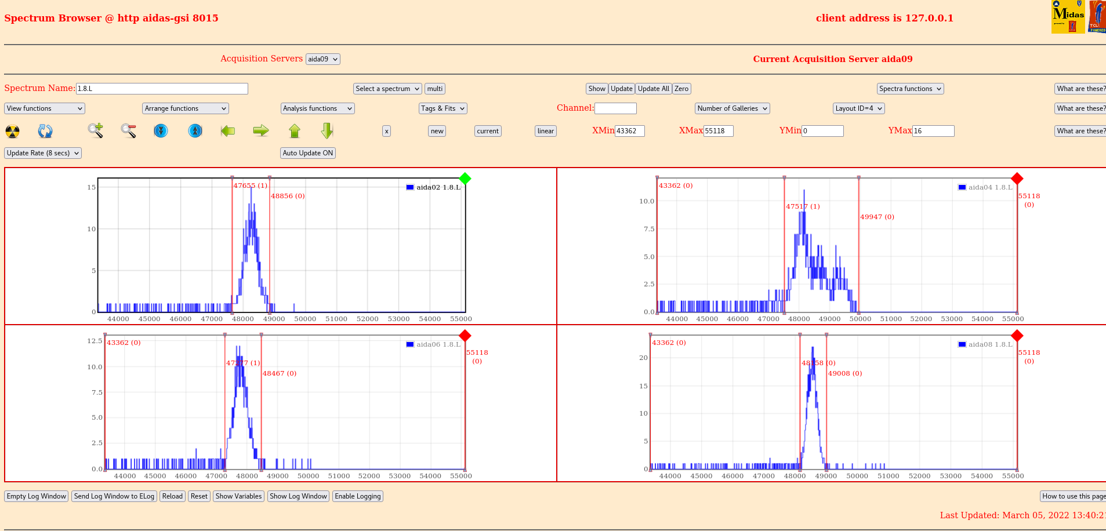Click the green down arrow icon
Image resolution: width=1106 pixels, height=531 pixels.
[327, 130]
